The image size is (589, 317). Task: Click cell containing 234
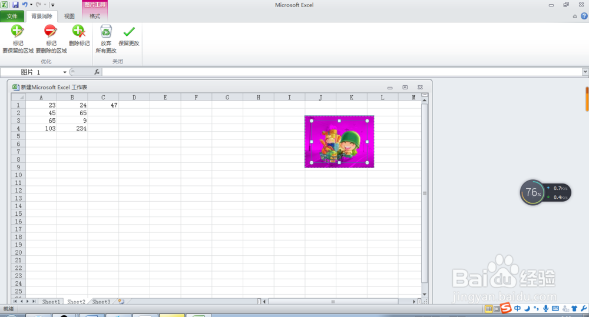72,128
